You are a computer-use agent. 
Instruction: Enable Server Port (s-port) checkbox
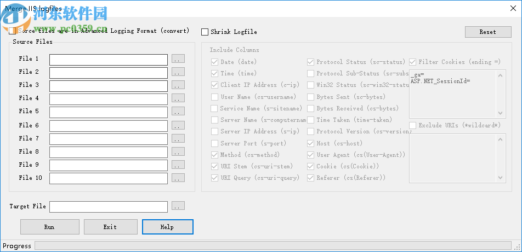point(214,143)
